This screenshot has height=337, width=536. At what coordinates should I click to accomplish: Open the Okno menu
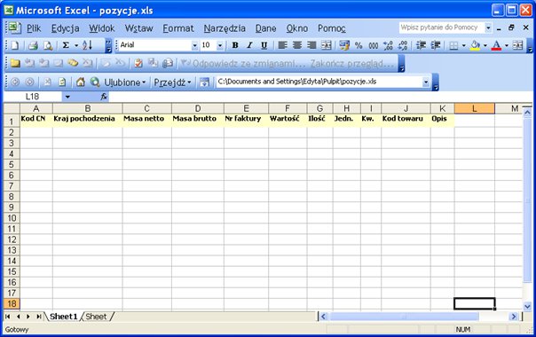297,28
